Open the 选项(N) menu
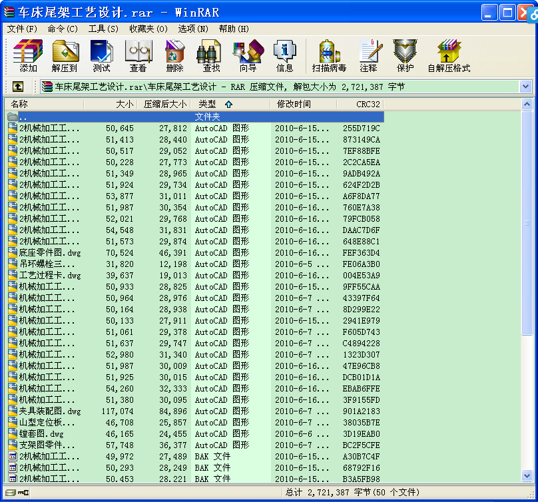Image resolution: width=538 pixels, height=502 pixels. pos(193,29)
